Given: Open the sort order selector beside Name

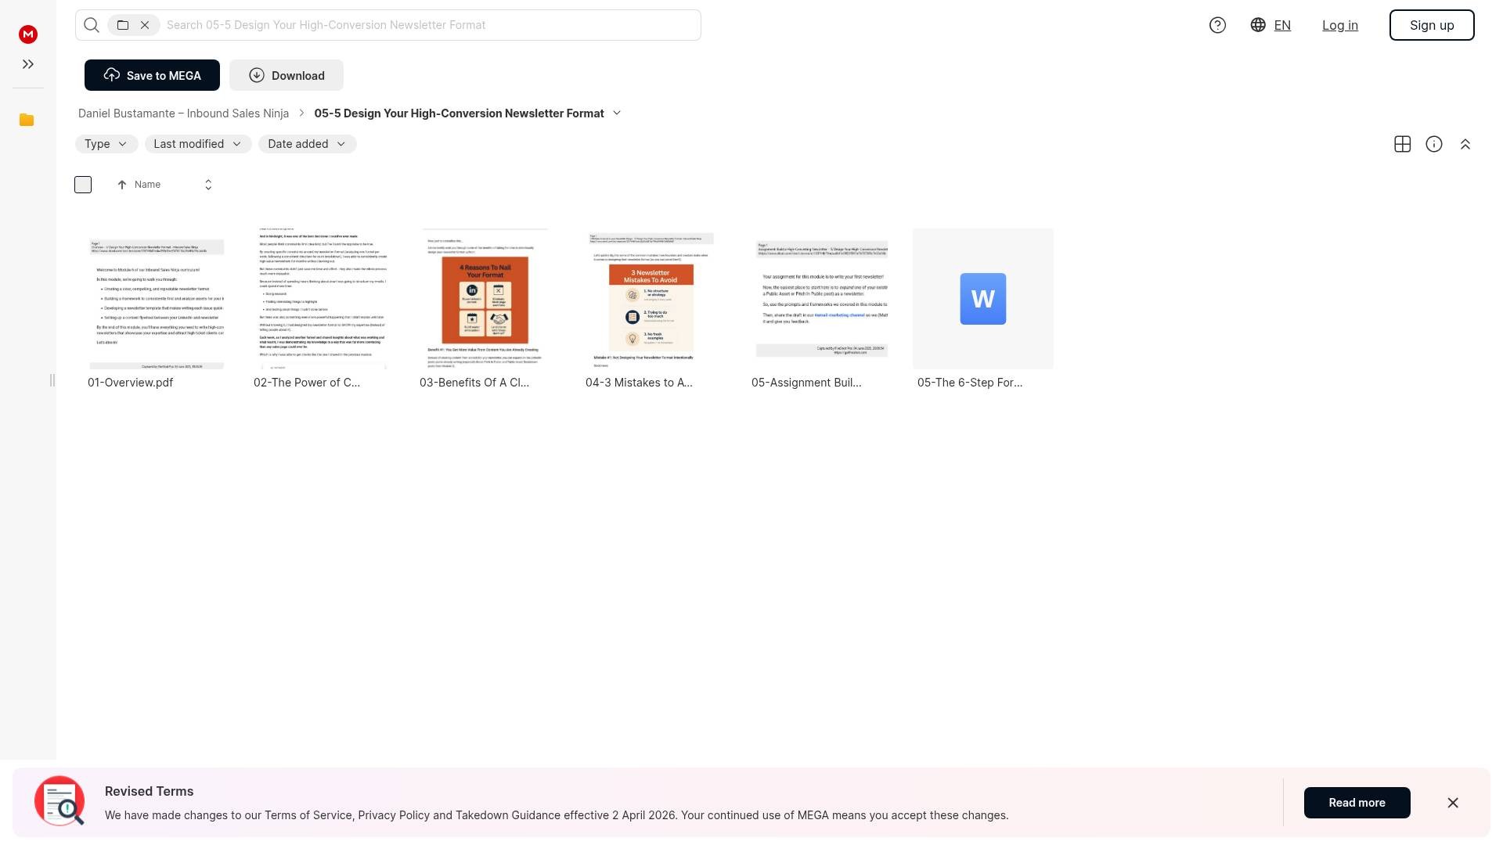Looking at the screenshot, I should click(208, 185).
